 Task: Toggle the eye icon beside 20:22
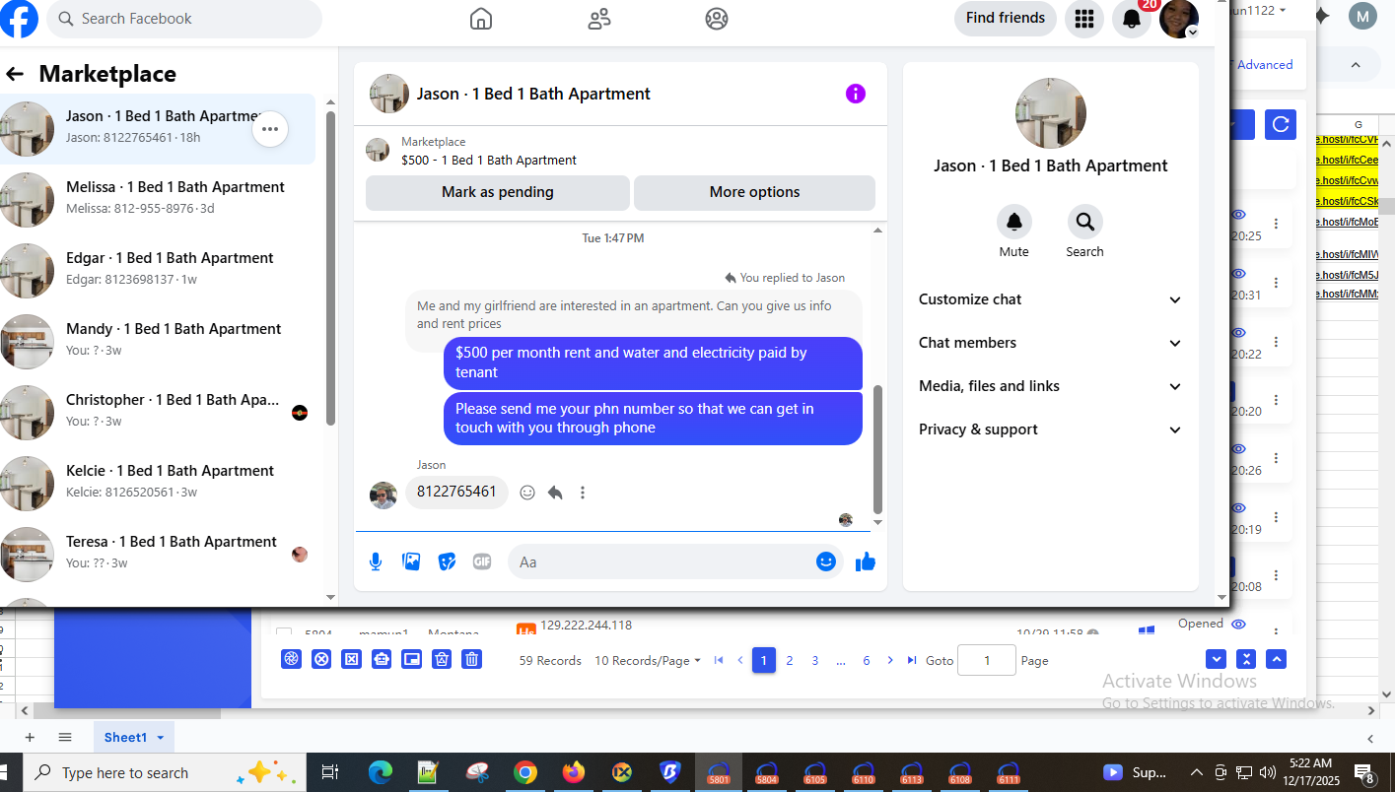1239,333
